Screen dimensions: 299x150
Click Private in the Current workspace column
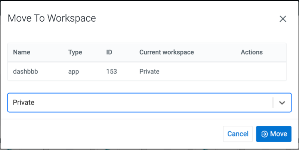pyautogui.click(x=149, y=71)
